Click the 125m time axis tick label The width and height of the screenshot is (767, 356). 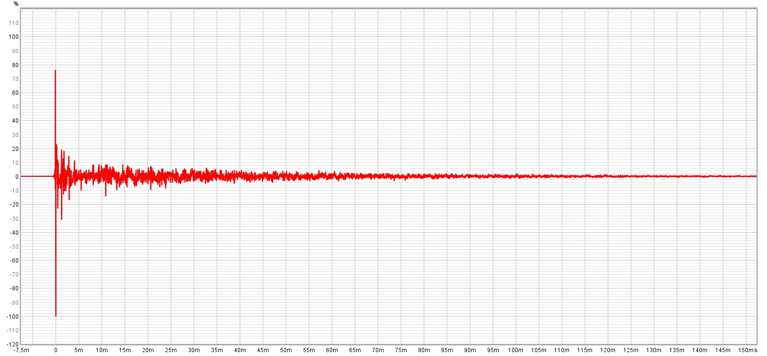(631, 350)
